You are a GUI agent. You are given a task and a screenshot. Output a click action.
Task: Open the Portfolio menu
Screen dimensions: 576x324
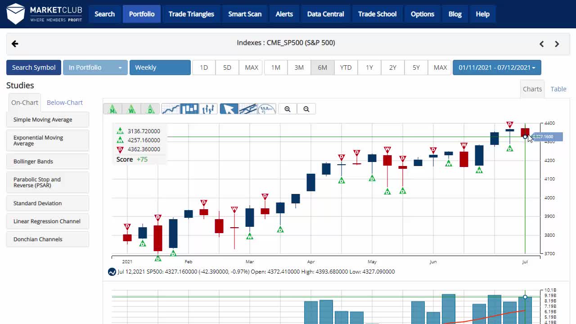[x=142, y=14]
